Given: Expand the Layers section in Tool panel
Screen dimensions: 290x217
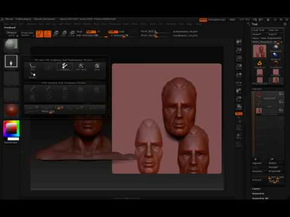Looking at the screenshot, I should [x=256, y=189].
